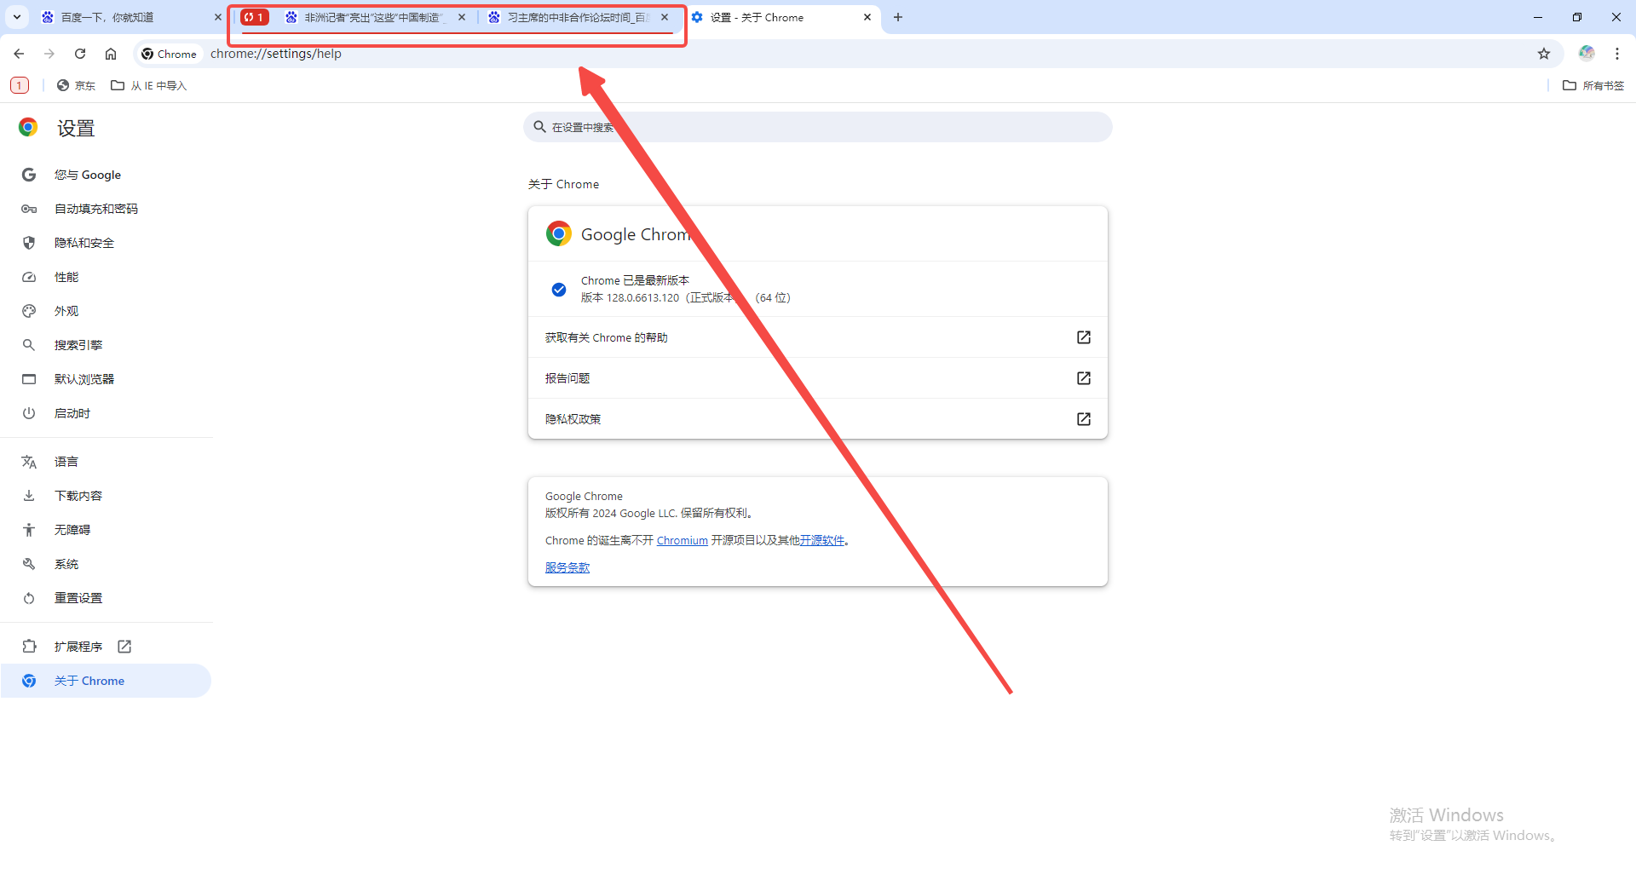Open the home page
The image size is (1636, 886).
(111, 54)
